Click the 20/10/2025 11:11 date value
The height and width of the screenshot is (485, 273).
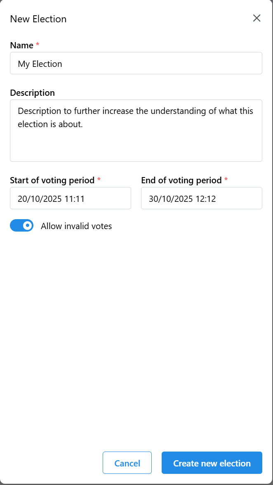(x=51, y=199)
